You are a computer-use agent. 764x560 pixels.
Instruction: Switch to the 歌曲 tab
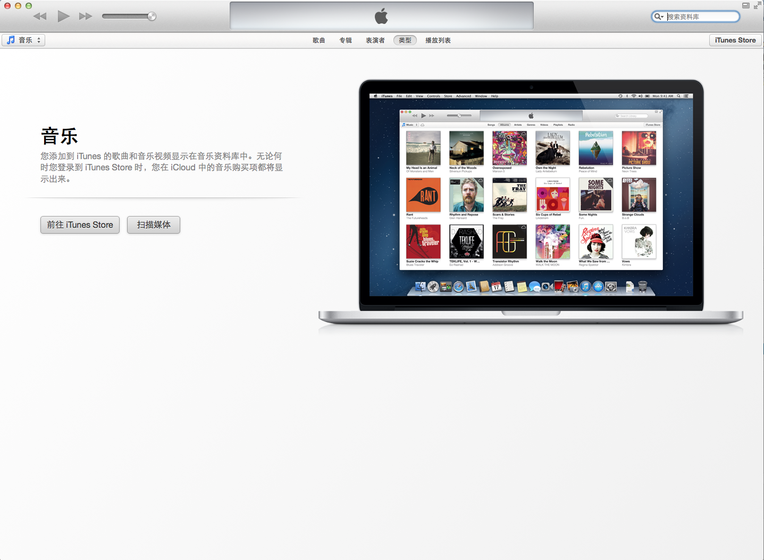319,40
